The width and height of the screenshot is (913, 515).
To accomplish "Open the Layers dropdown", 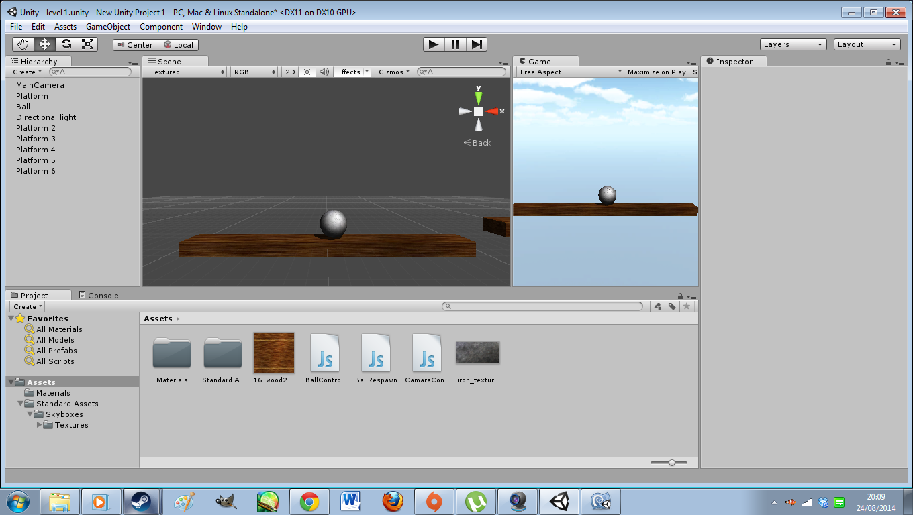I will pyautogui.click(x=794, y=44).
